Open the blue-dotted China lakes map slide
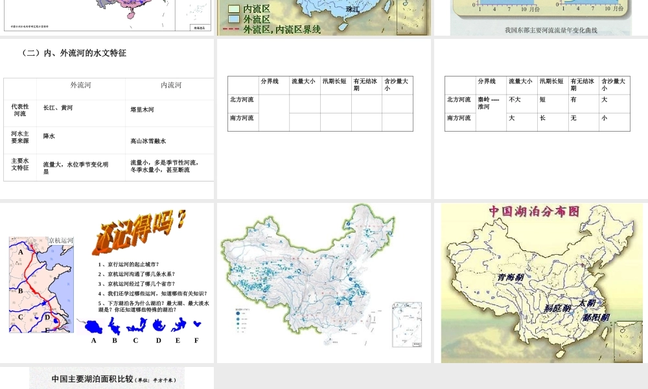Screen dimensions: 648x389 click(324, 283)
